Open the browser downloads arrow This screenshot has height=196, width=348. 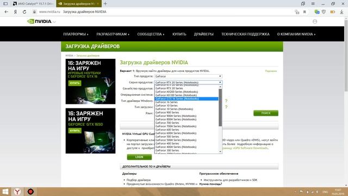click(x=341, y=12)
